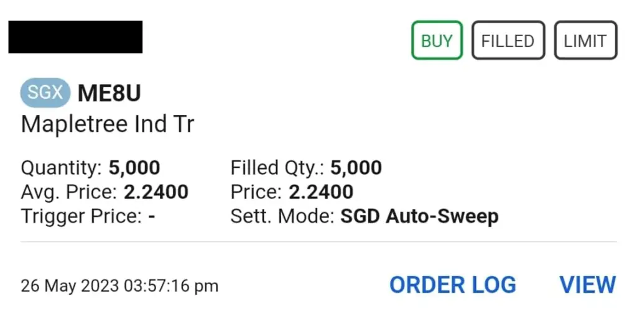The width and height of the screenshot is (637, 312).
Task: Open the ORDER LOG link
Action: click(453, 285)
